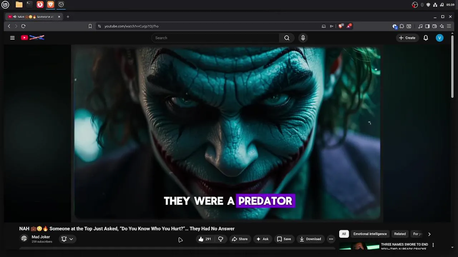458x257 pixels.
Task: Open the browser main hamburger menu
Action: (x=449, y=26)
